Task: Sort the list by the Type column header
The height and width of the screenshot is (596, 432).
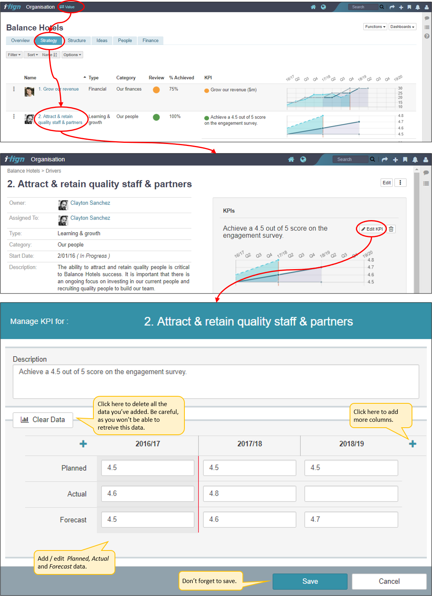Action: coord(93,78)
